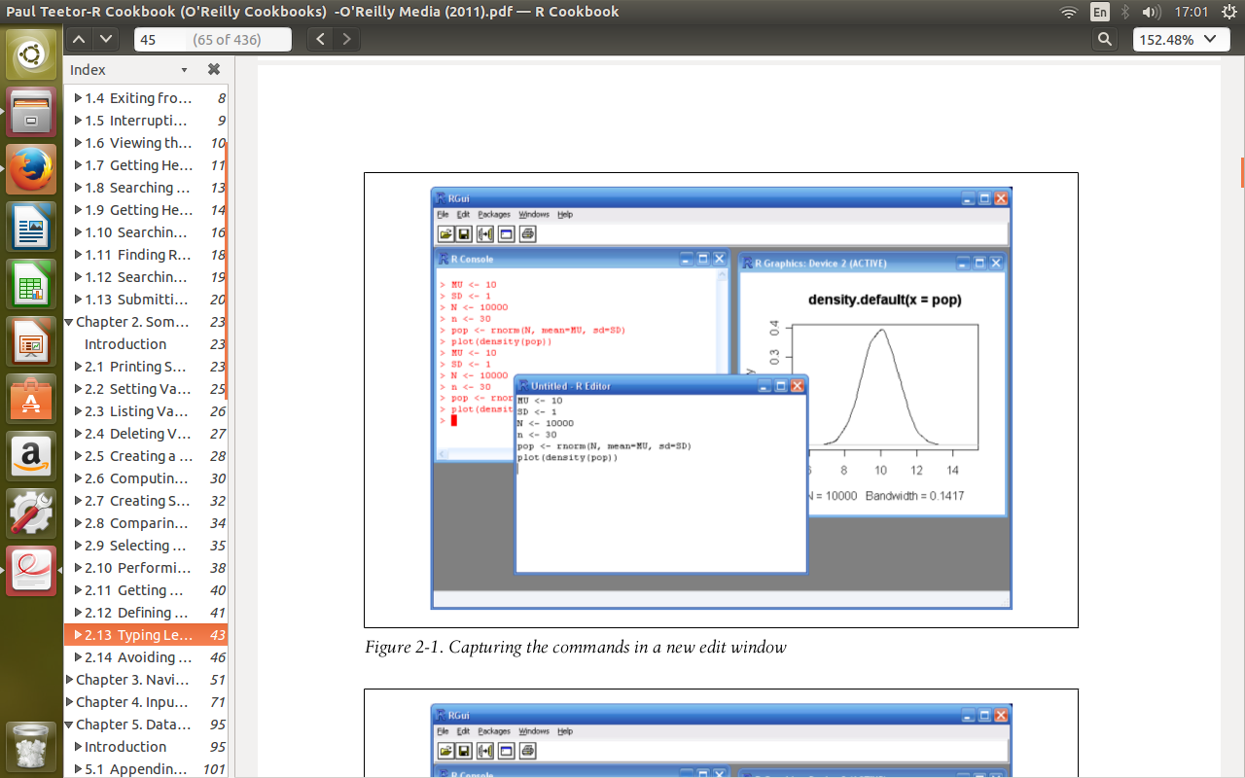The height and width of the screenshot is (778, 1245).
Task: Go to previous page with up arrow
Action: [79, 39]
